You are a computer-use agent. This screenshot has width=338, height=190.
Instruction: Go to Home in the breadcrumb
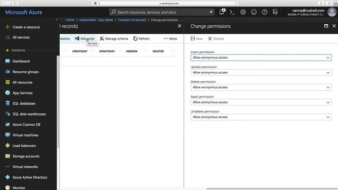[70, 20]
